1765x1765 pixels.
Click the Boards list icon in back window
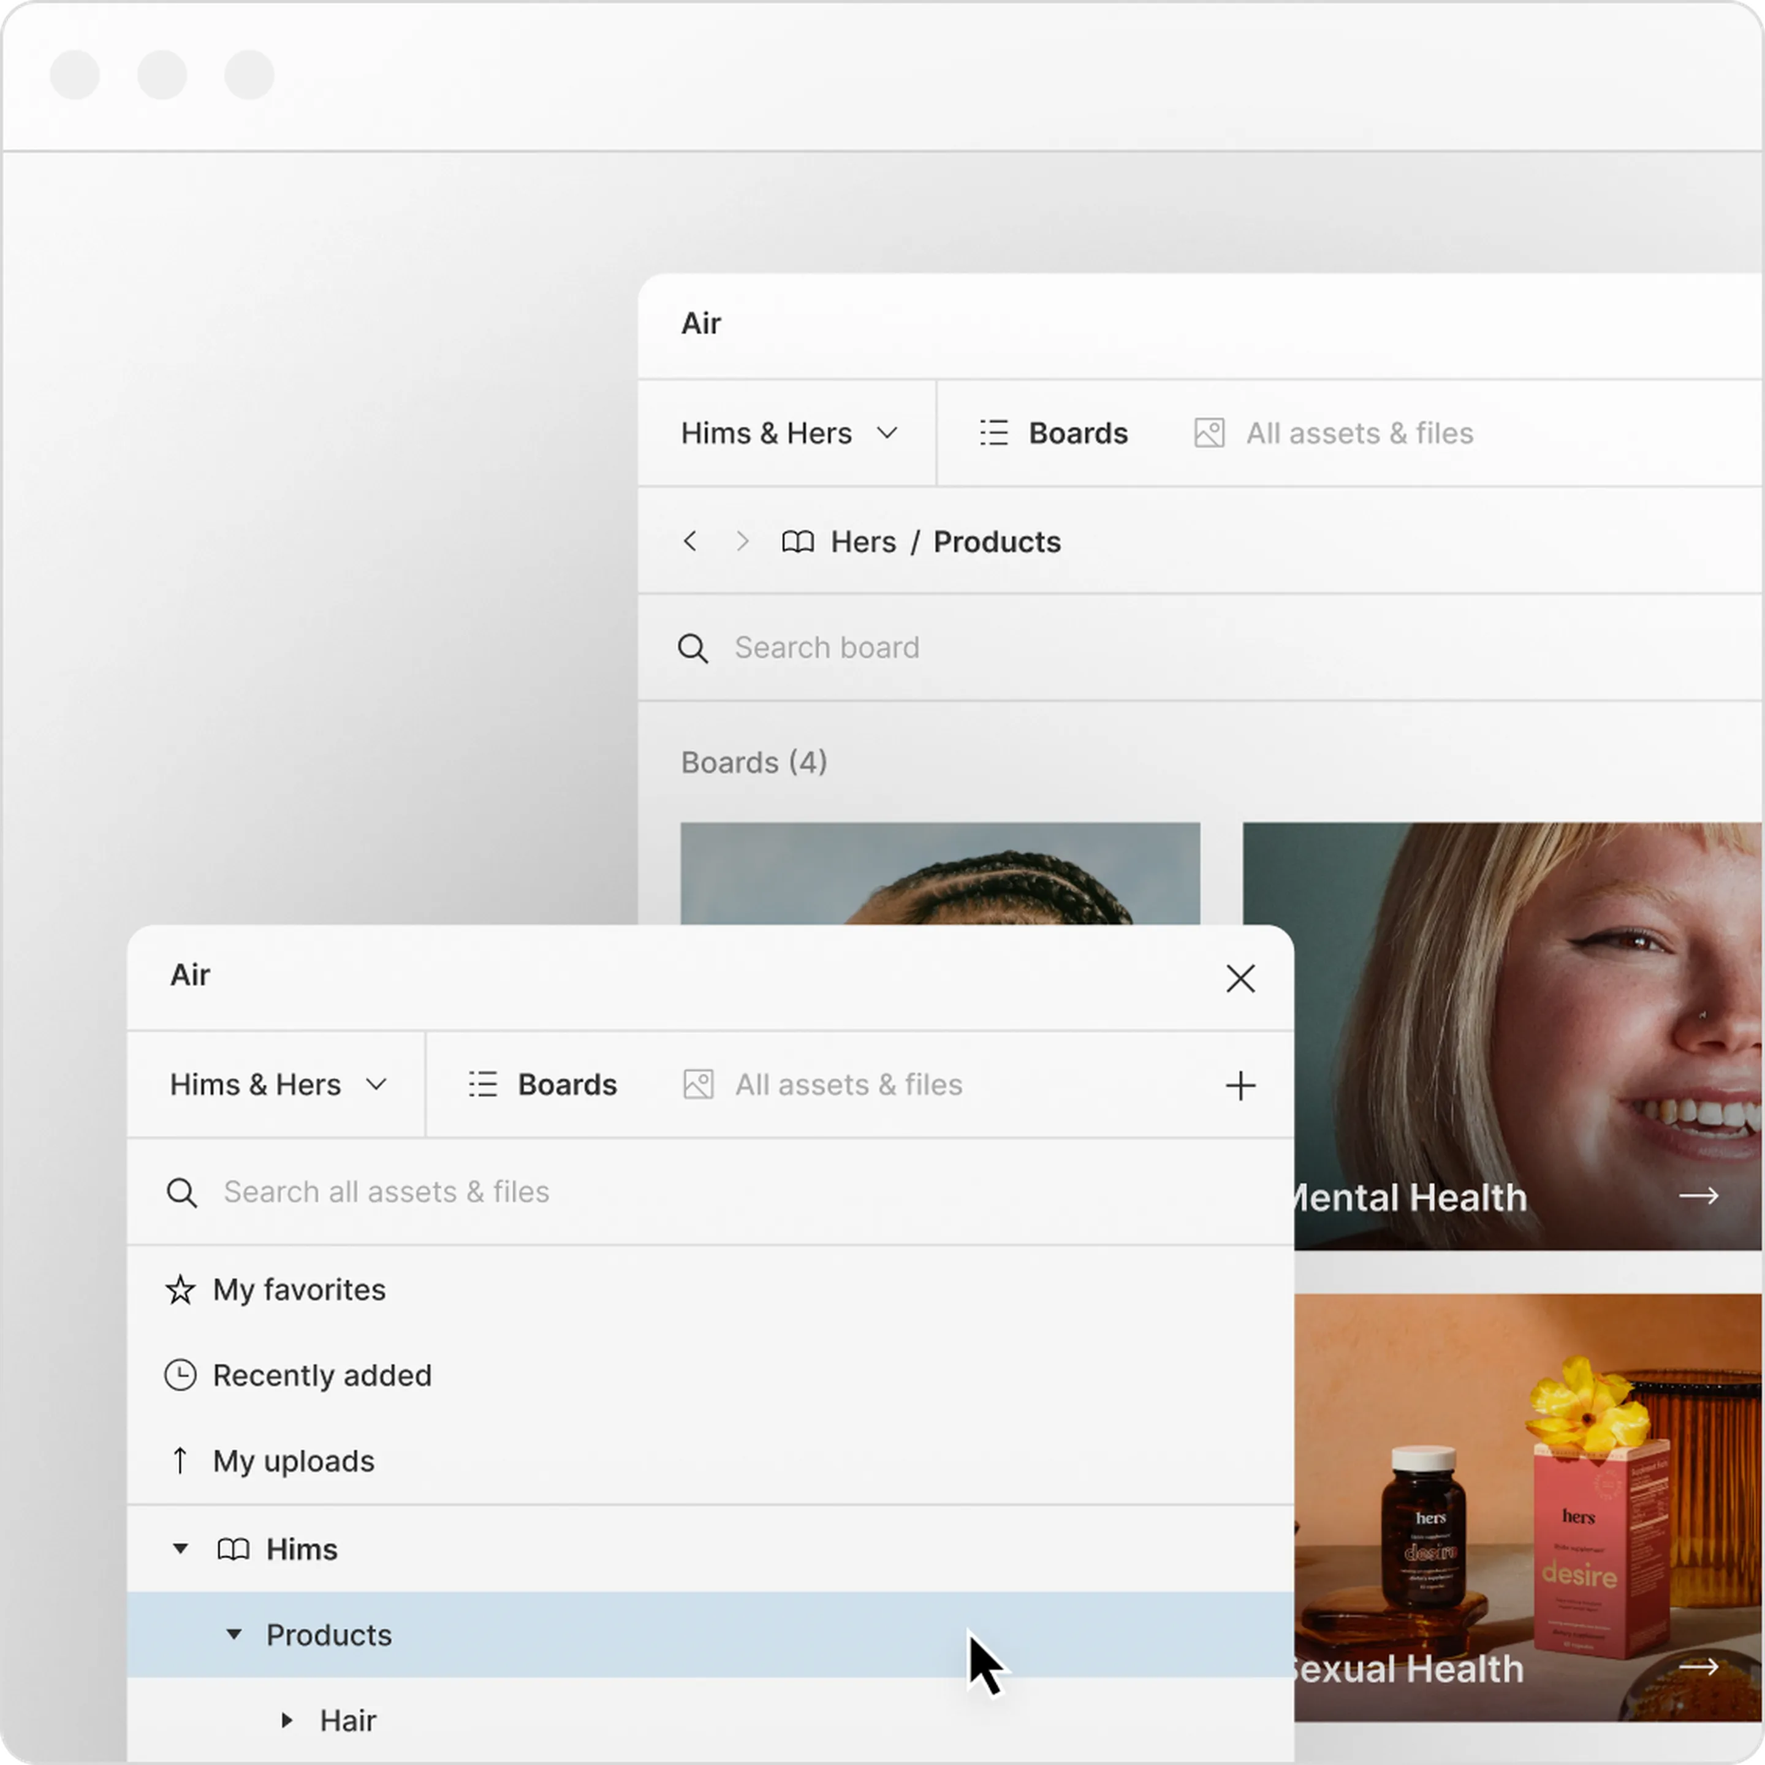tap(993, 433)
